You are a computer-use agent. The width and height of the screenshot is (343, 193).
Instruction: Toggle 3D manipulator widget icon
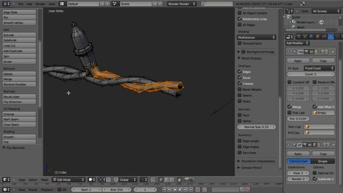click(116, 180)
